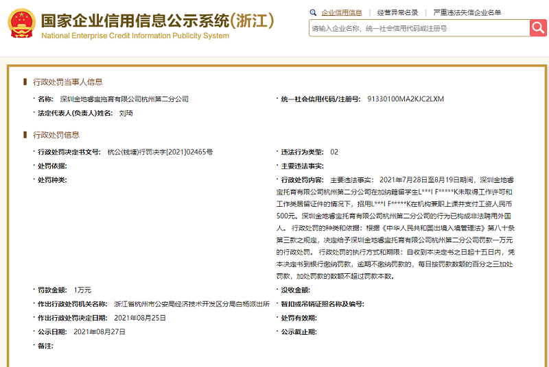Click the 暂扣或吊销证照名称及编号 label
549x367 pixels.
tap(323, 304)
